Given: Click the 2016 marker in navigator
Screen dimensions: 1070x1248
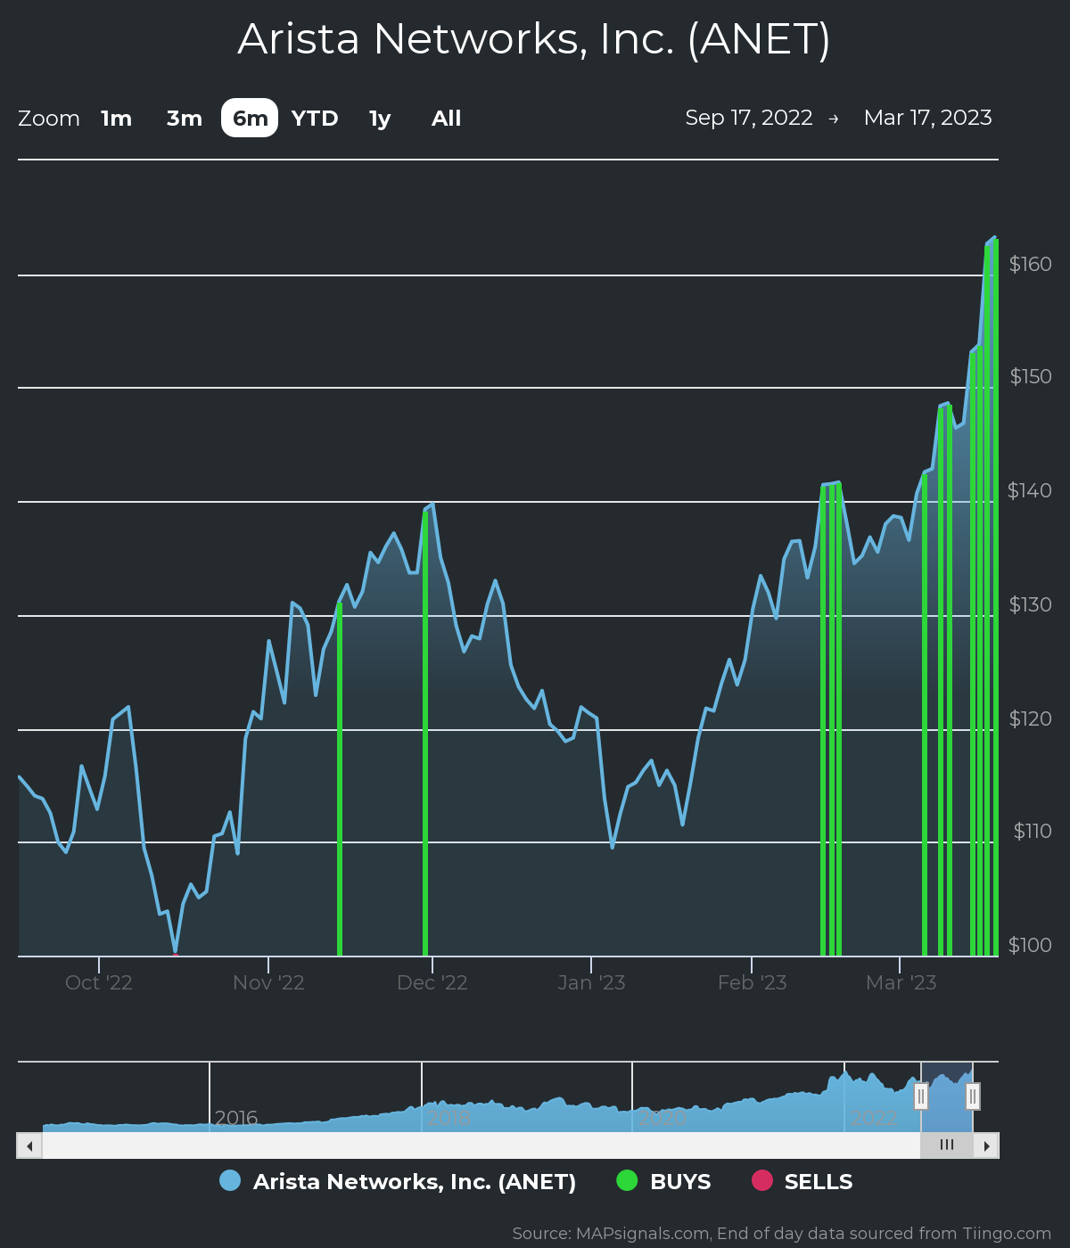Looking at the screenshot, I should click(235, 1118).
